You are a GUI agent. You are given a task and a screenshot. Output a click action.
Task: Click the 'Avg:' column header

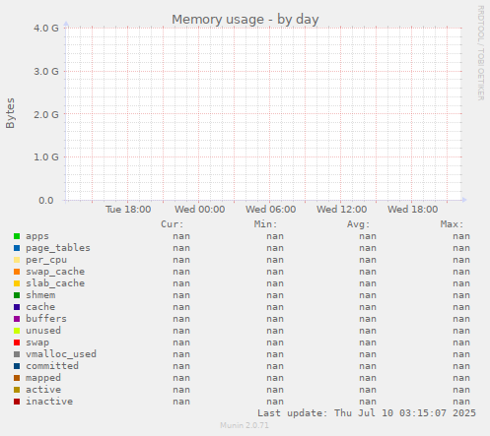pyautogui.click(x=359, y=224)
